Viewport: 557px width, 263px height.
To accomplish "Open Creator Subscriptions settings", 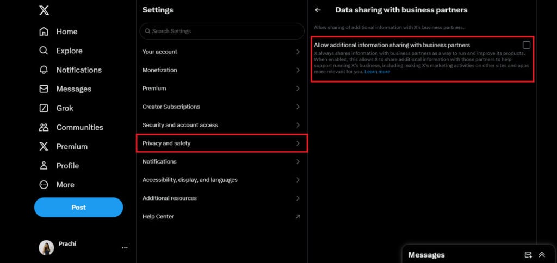I will click(222, 107).
